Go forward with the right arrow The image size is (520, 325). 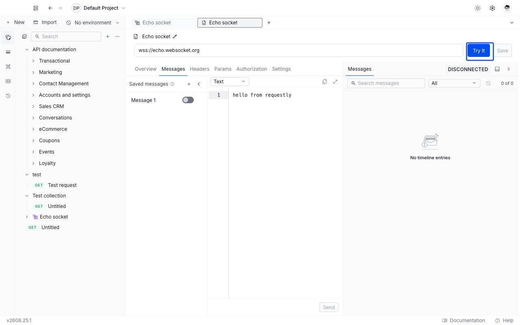[60, 8]
